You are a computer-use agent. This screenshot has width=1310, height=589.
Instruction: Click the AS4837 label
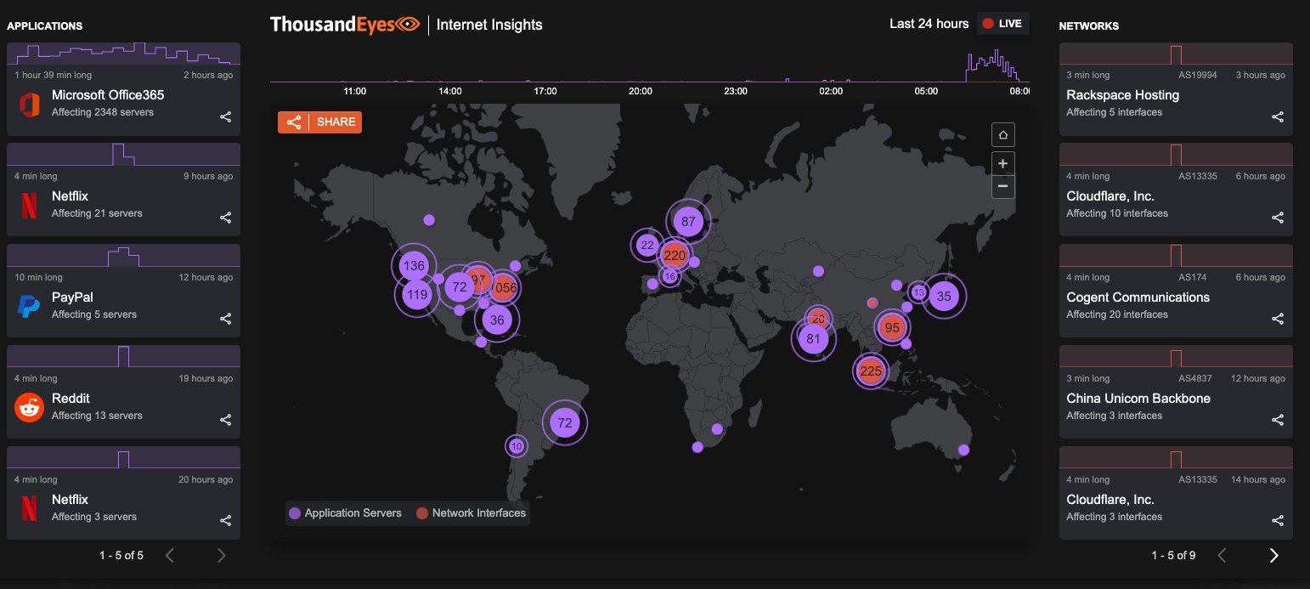click(x=1196, y=378)
